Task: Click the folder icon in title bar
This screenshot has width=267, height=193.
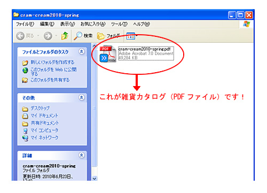Action: (x=16, y=15)
